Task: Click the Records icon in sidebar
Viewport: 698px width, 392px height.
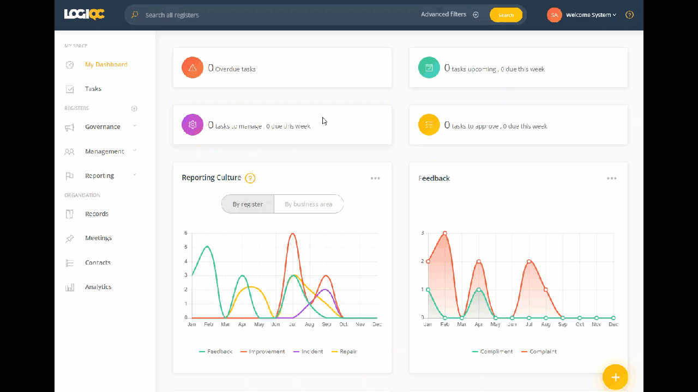Action: coord(70,214)
